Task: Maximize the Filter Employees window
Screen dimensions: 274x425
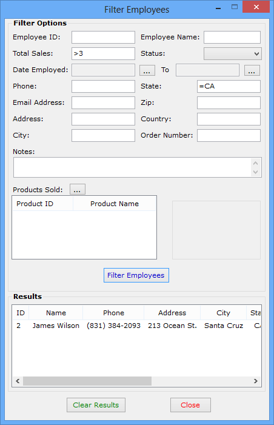Action: click(235, 7)
